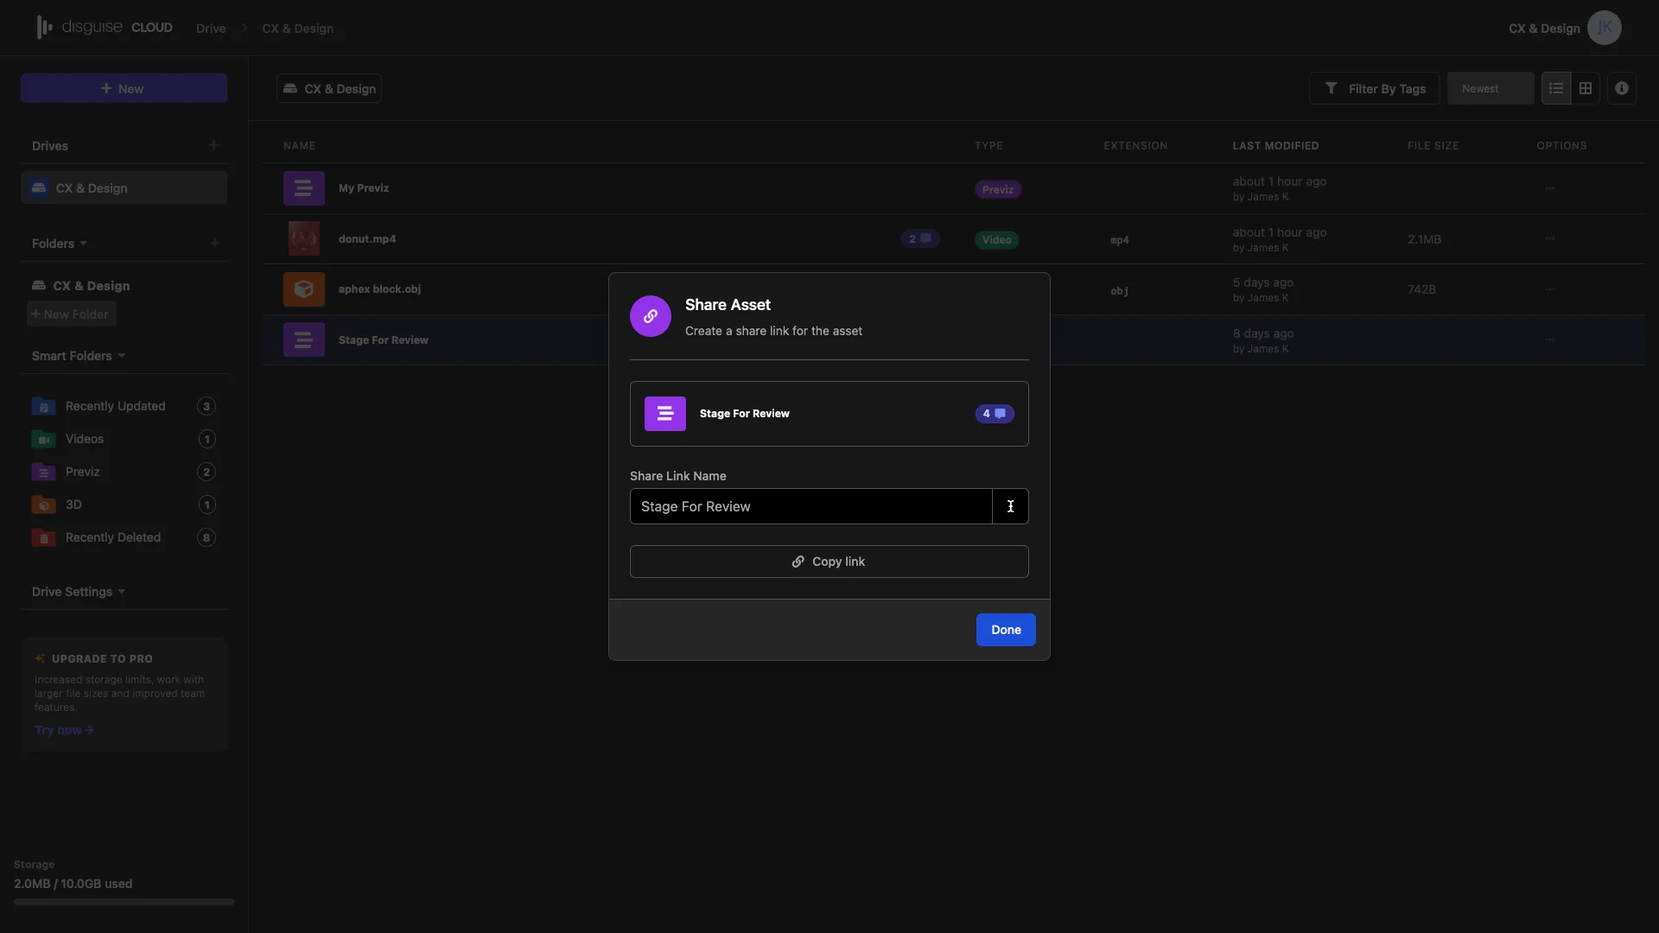Image resolution: width=1659 pixels, height=933 pixels.
Task: Toggle the Recently Deleted smart folder
Action: point(113,536)
